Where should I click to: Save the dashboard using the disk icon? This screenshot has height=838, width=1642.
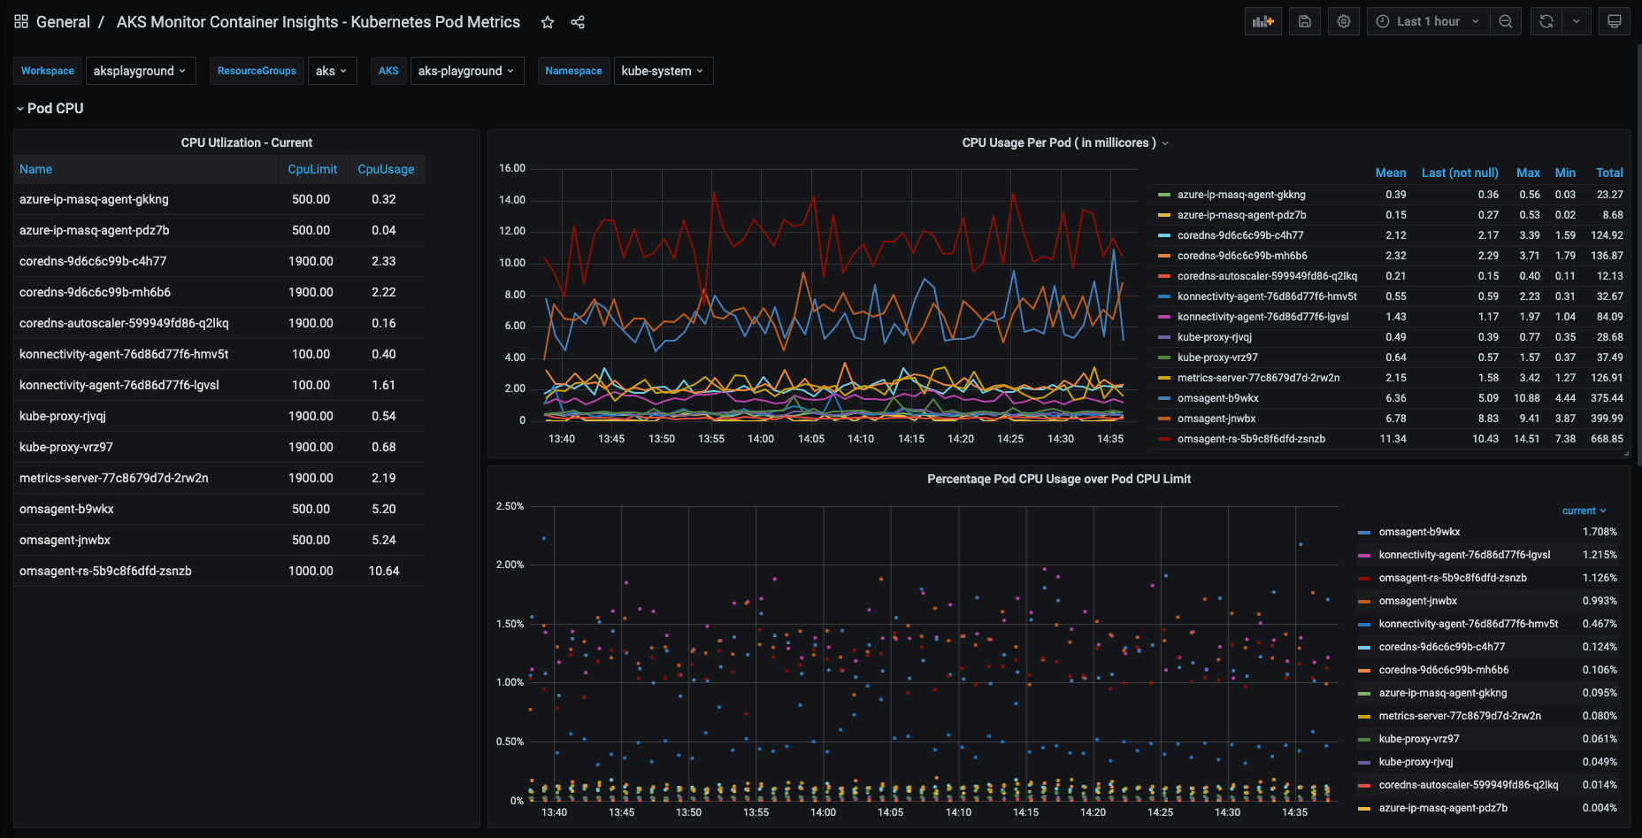1305,22
